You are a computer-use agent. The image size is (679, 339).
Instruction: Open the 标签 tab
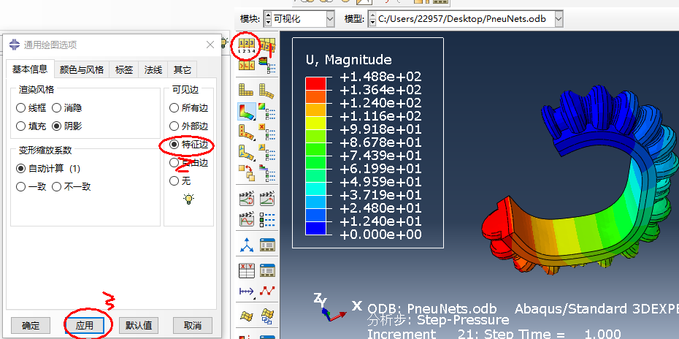(x=124, y=69)
